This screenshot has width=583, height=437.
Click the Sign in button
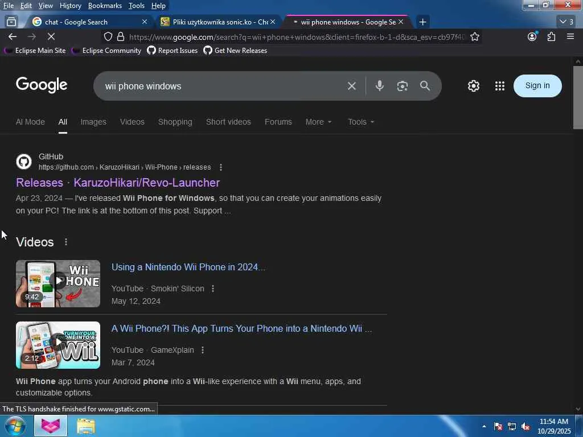537,86
